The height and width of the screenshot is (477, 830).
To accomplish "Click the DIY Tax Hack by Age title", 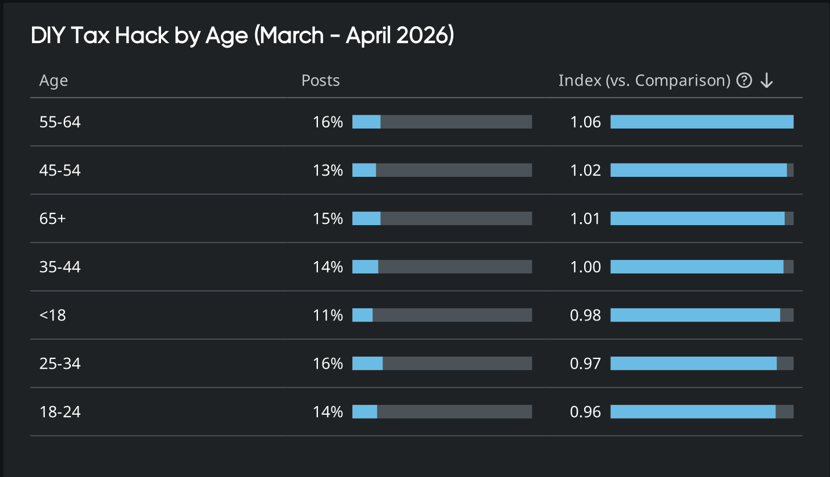I will (242, 36).
